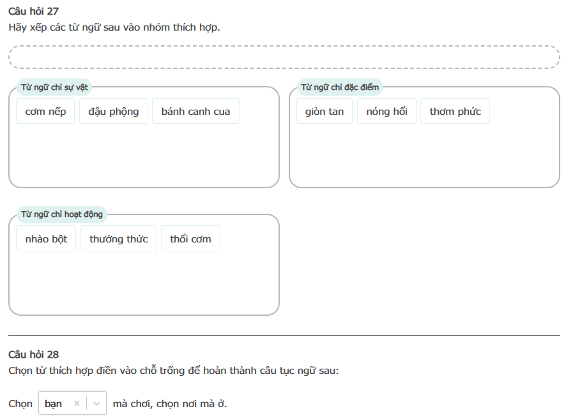
Task: Click empty space inside 'chỉ sự vật' group box
Action: click(x=144, y=156)
